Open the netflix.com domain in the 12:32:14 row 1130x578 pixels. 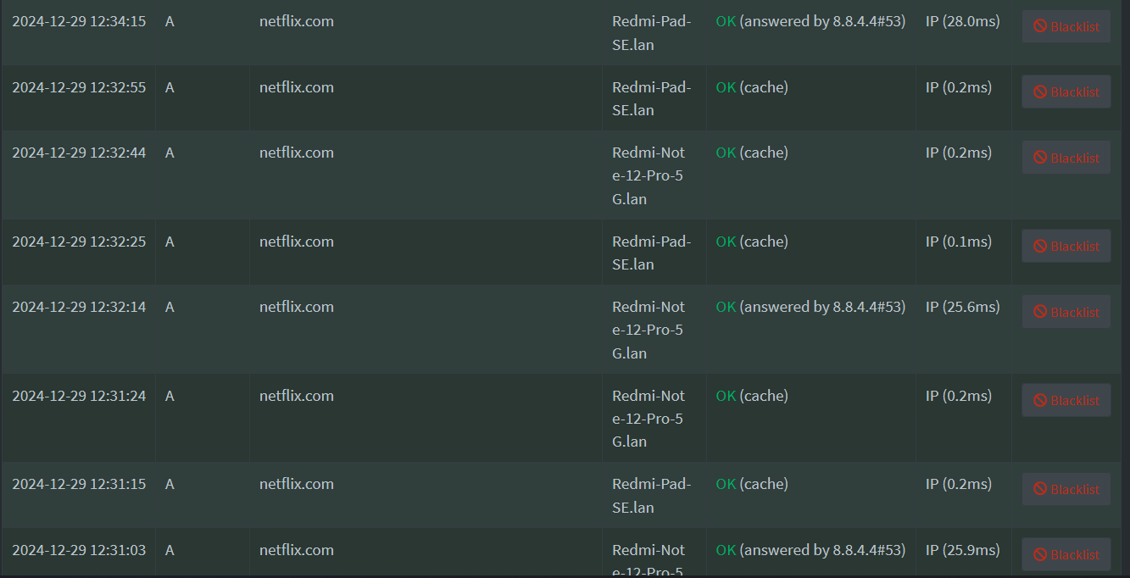click(x=297, y=307)
